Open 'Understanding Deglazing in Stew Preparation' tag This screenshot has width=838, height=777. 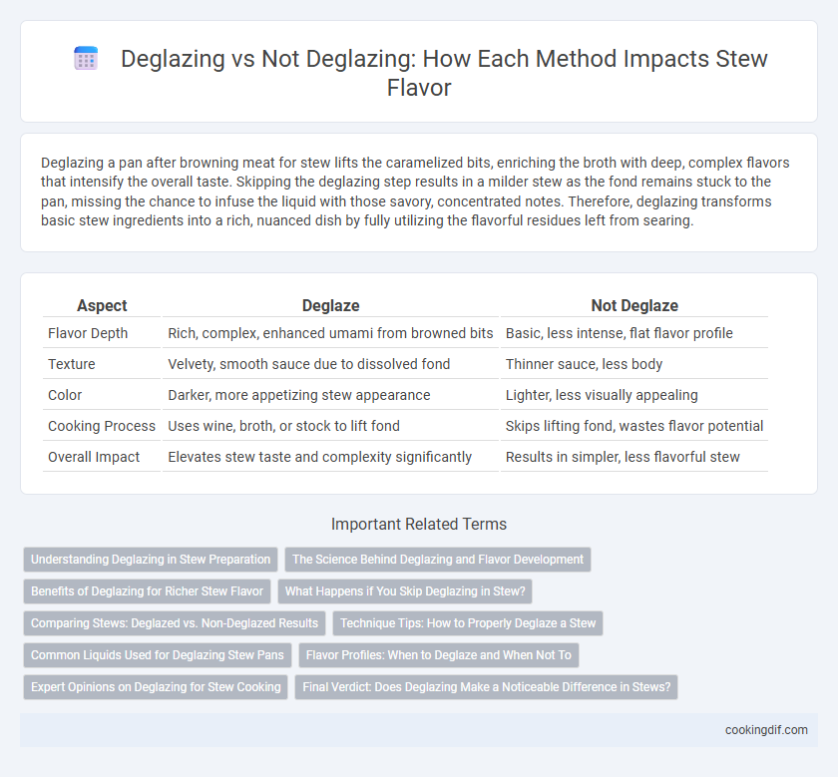pyautogui.click(x=151, y=560)
